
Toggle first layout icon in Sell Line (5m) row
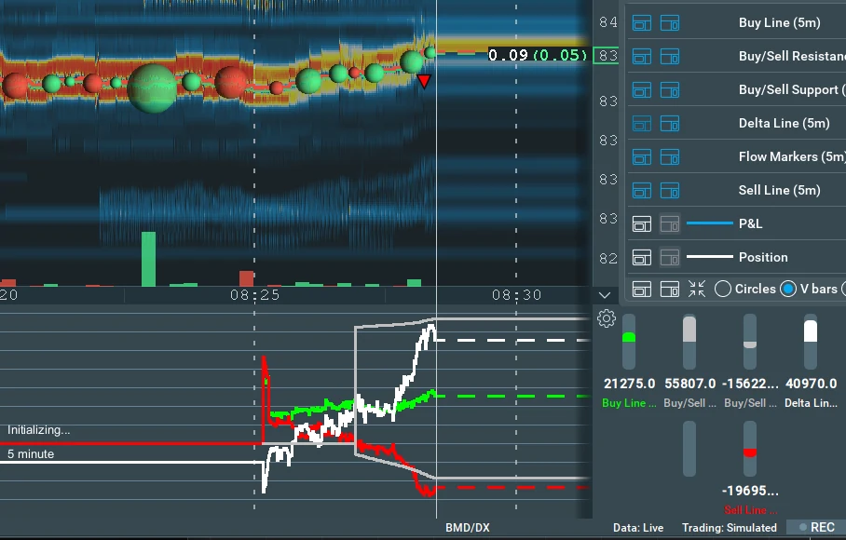click(x=642, y=190)
